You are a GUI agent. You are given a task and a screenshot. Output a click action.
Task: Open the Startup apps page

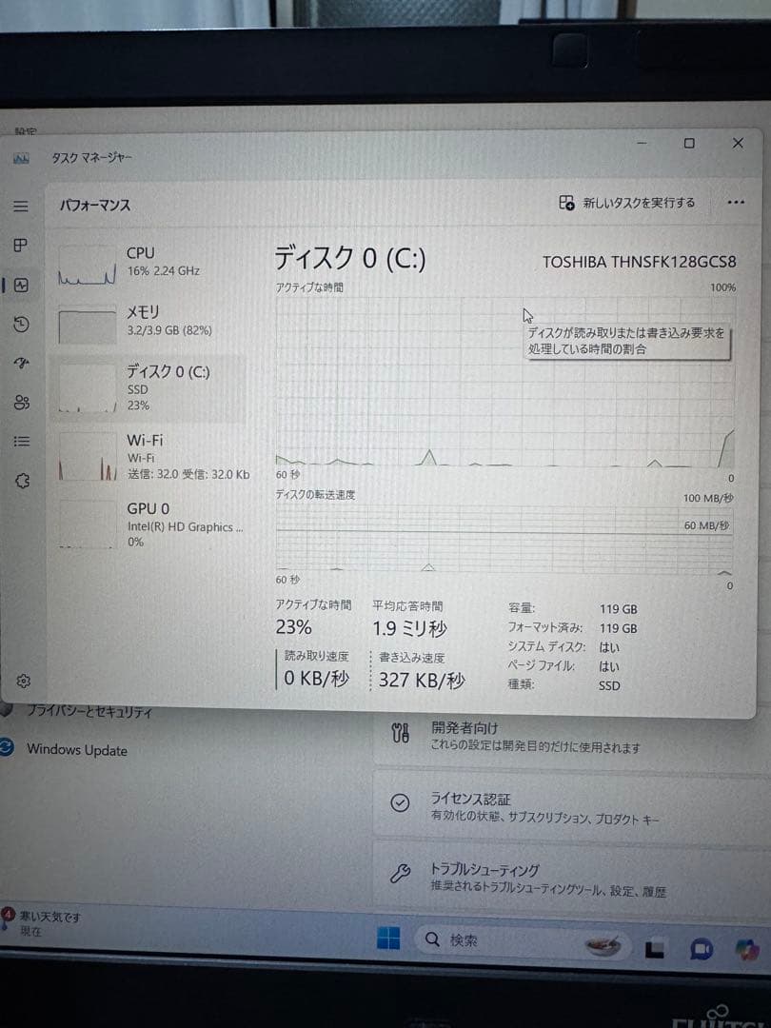tap(23, 363)
